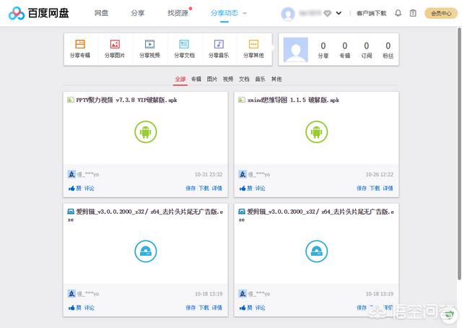
Task: Click the 0 分享 count in stats panel
Action: point(323,50)
